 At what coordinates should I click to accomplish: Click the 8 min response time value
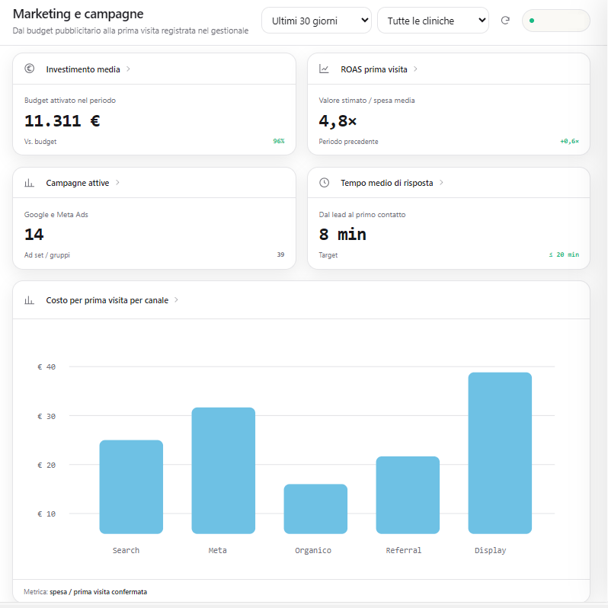click(342, 235)
